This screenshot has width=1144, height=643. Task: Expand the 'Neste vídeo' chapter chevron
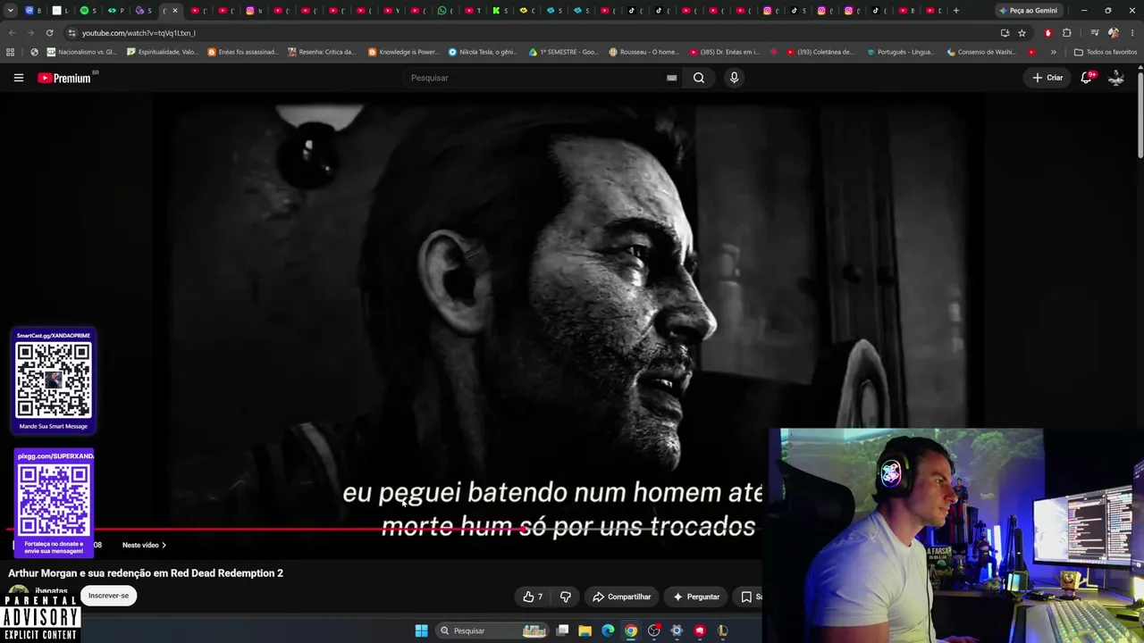(164, 545)
